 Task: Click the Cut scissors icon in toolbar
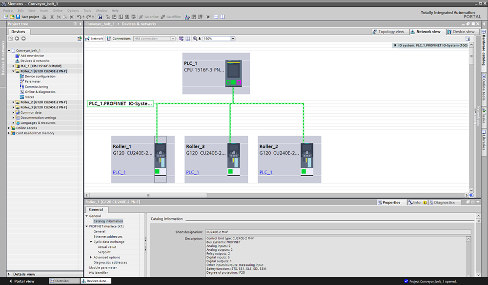point(52,17)
